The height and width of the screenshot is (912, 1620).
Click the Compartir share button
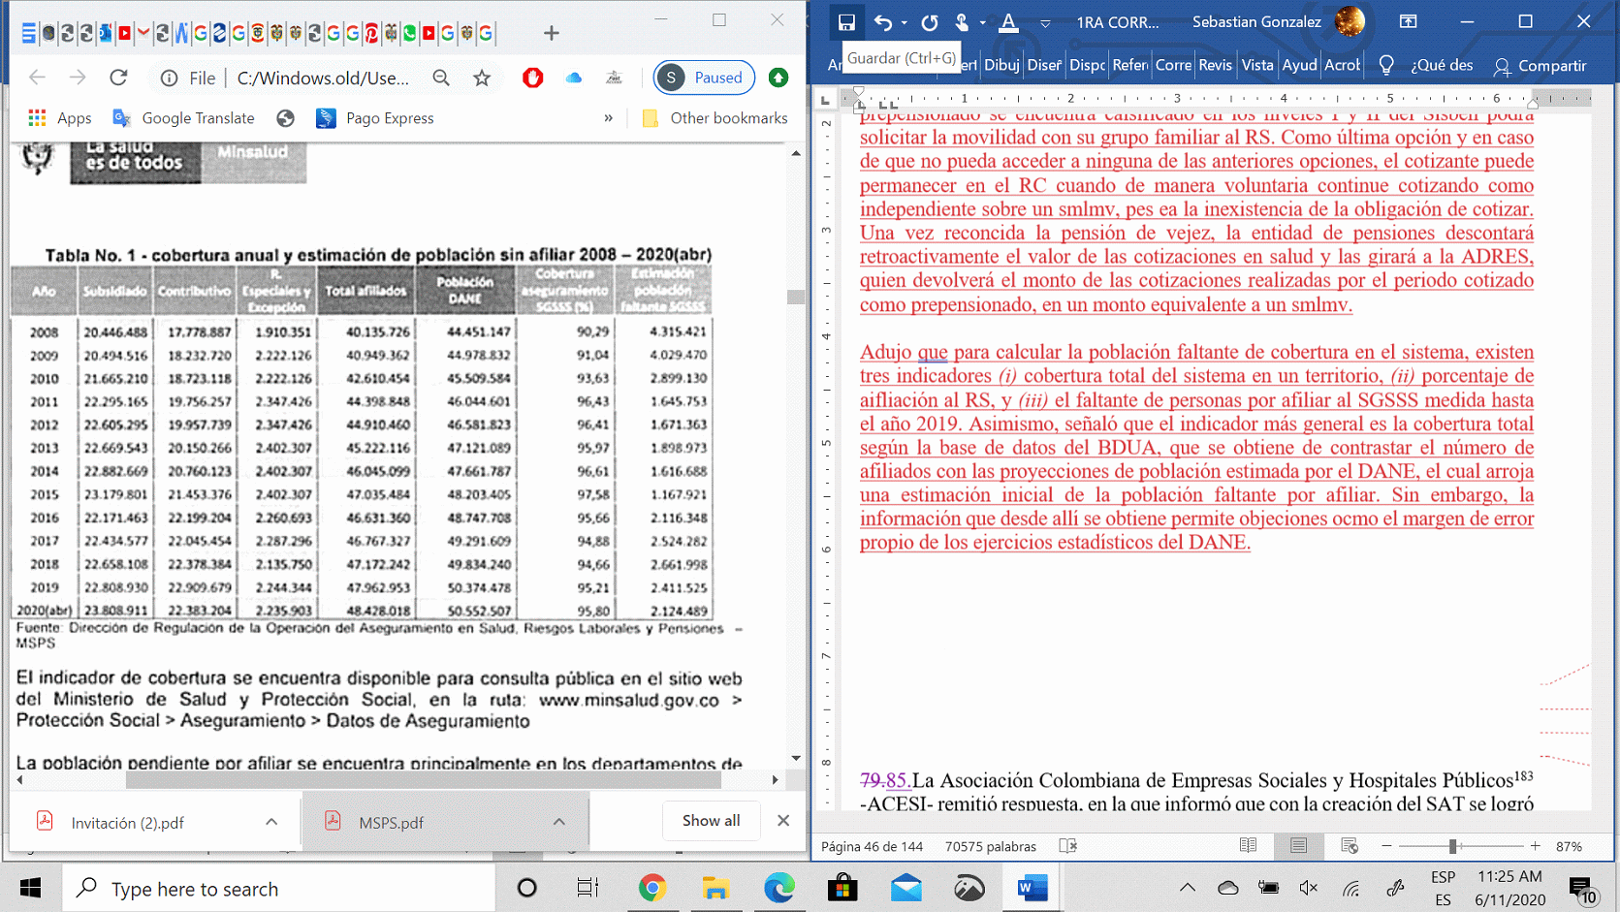point(1540,66)
